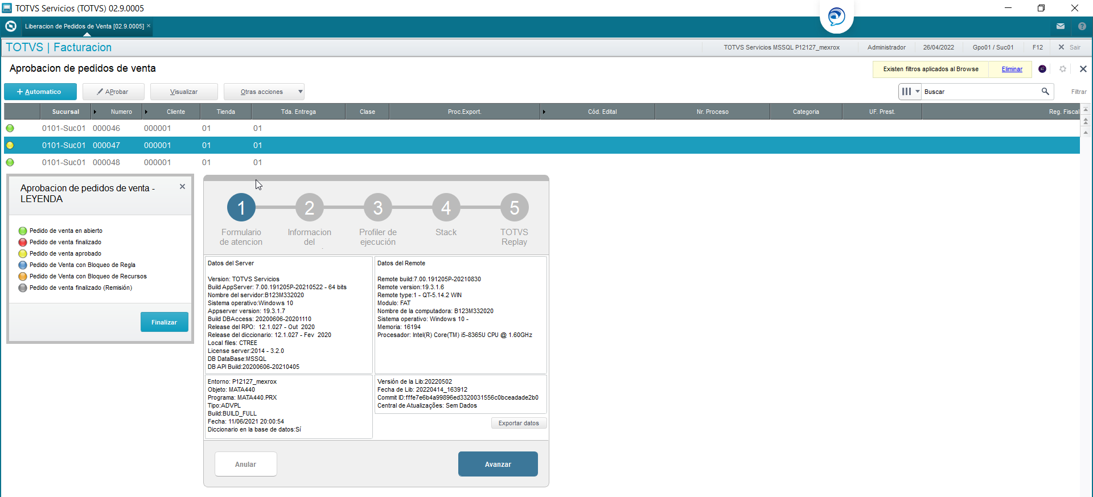Viewport: 1093px width, 497px height.
Task: Open the virtual assistant chat bubble icon
Action: coord(836,16)
